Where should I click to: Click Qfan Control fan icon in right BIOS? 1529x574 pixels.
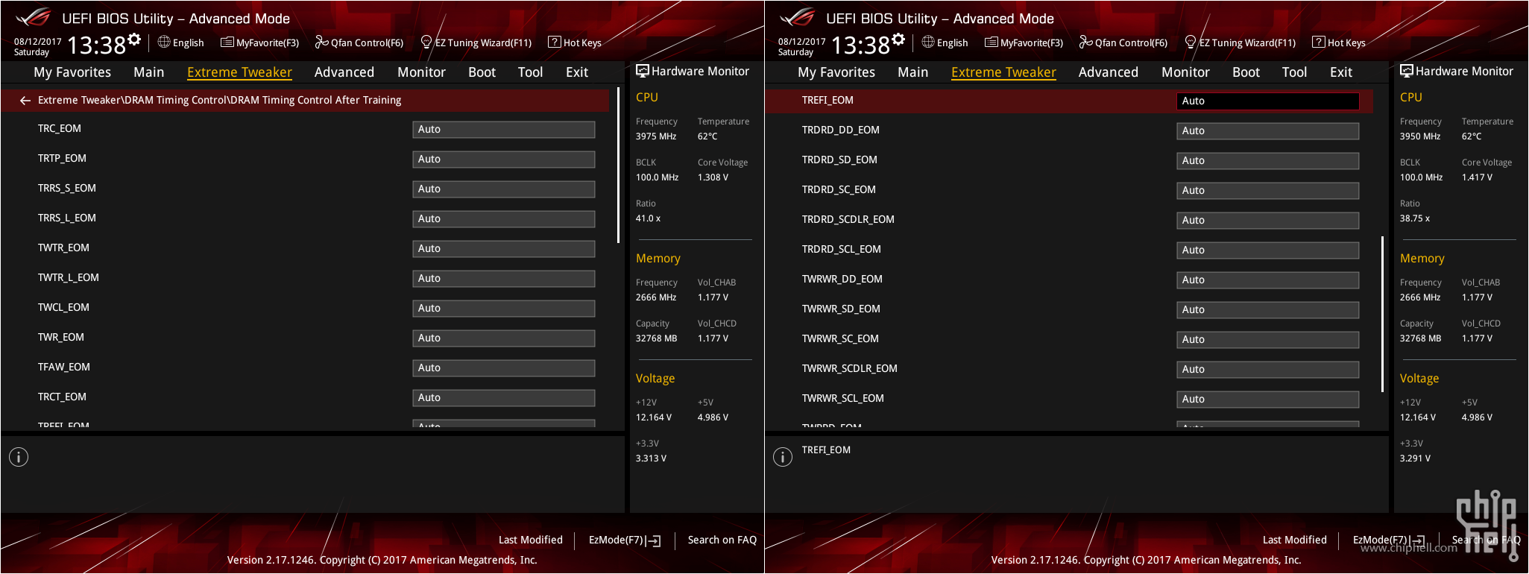(1086, 42)
